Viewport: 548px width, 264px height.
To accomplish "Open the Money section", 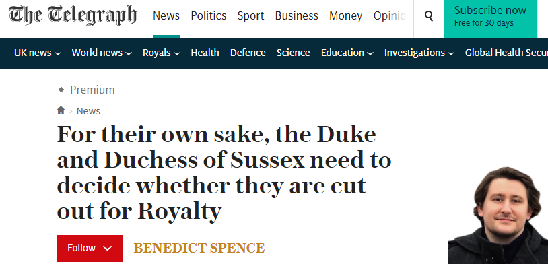I will [x=345, y=16].
